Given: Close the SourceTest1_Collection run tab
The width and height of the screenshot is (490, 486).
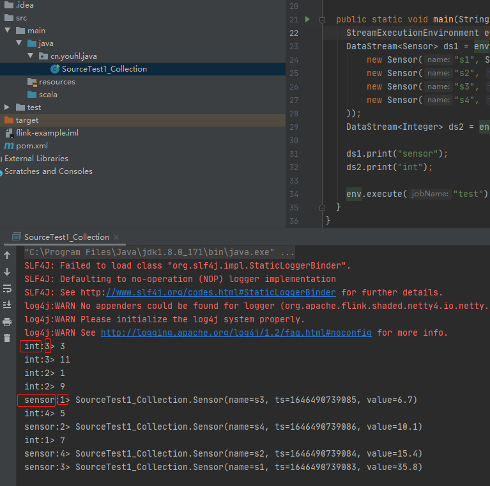Looking at the screenshot, I should [x=116, y=237].
